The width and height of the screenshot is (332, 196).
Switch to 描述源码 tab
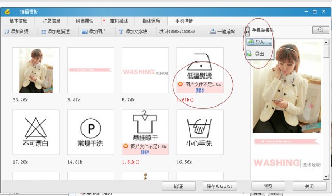pyautogui.click(x=151, y=21)
